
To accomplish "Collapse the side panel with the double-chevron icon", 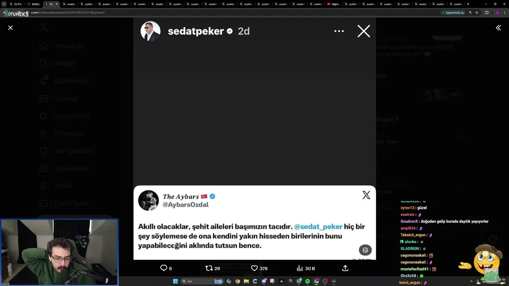I will (498, 28).
